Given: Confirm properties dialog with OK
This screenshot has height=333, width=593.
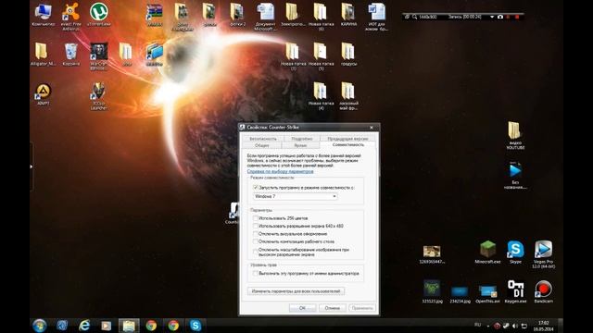Looking at the screenshot, I should tap(302, 308).
